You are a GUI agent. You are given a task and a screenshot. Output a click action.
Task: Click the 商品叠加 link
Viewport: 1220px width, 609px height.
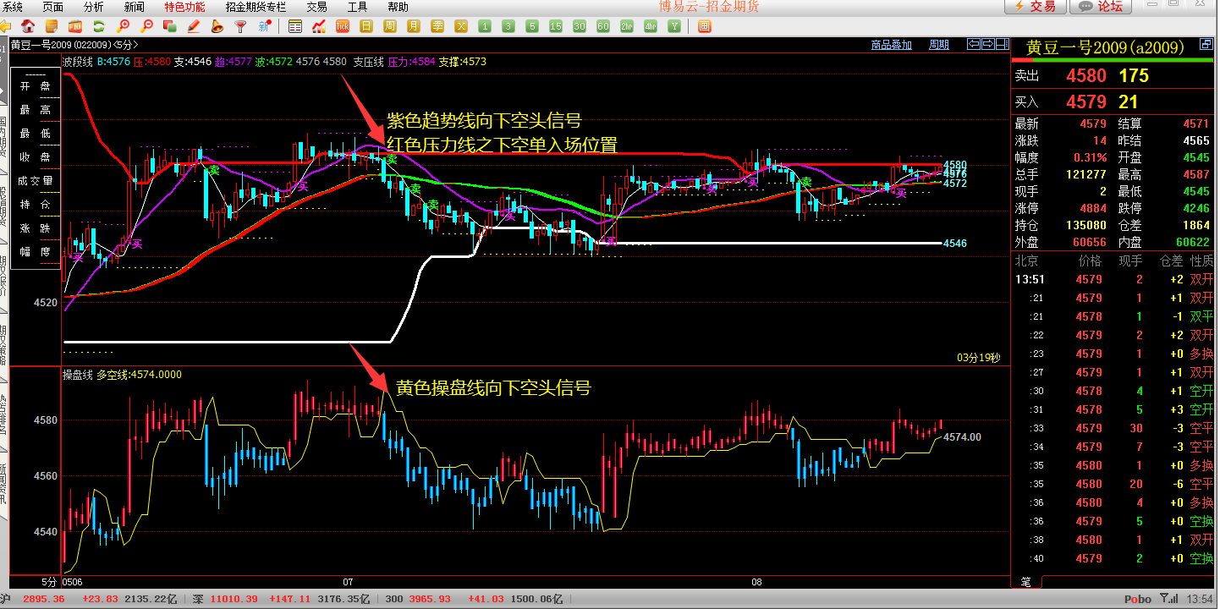(892, 45)
